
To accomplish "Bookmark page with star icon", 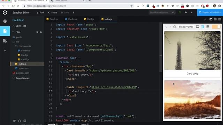I will pyautogui.click(x=131, y=6).
